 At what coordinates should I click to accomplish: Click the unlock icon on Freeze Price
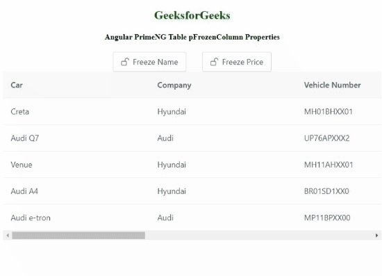point(214,62)
